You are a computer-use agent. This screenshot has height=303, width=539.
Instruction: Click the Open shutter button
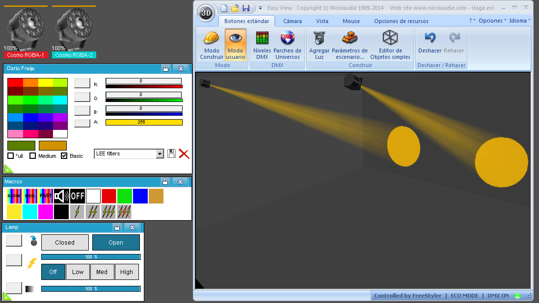coord(116,242)
